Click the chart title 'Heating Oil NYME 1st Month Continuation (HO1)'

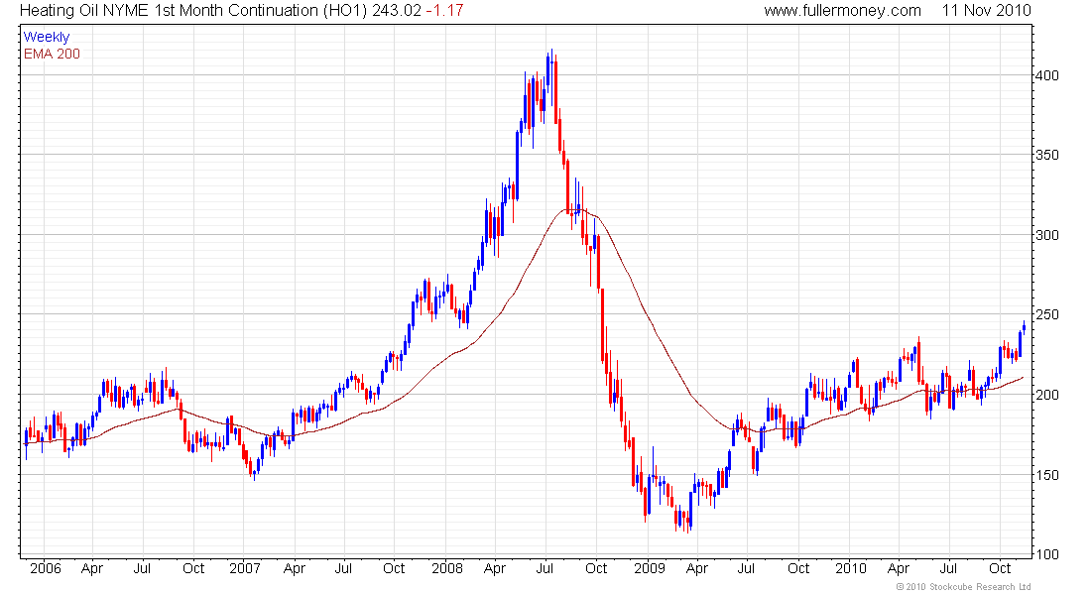click(x=193, y=11)
